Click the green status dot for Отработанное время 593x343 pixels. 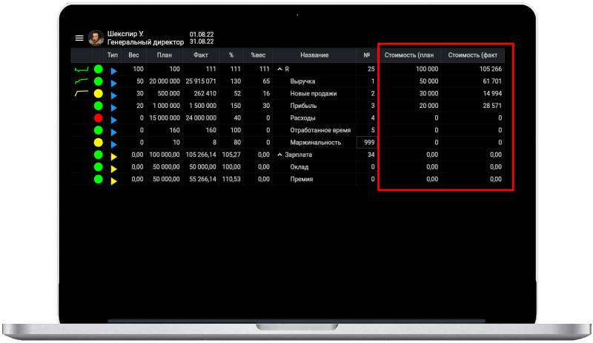tap(99, 130)
